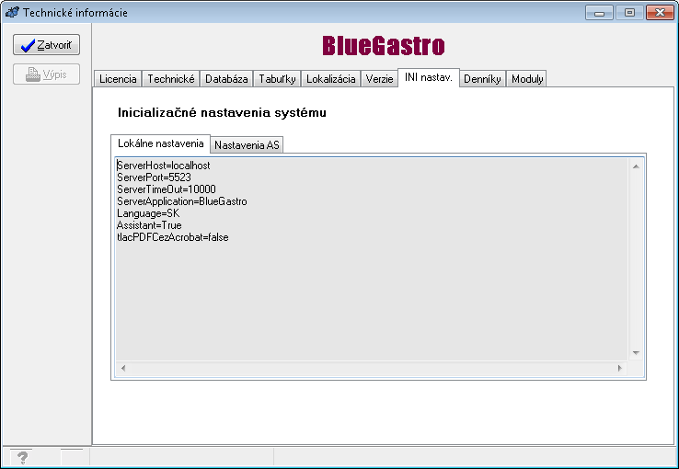
Task: Switch to Nastavenia AS subtab
Action: 247,145
